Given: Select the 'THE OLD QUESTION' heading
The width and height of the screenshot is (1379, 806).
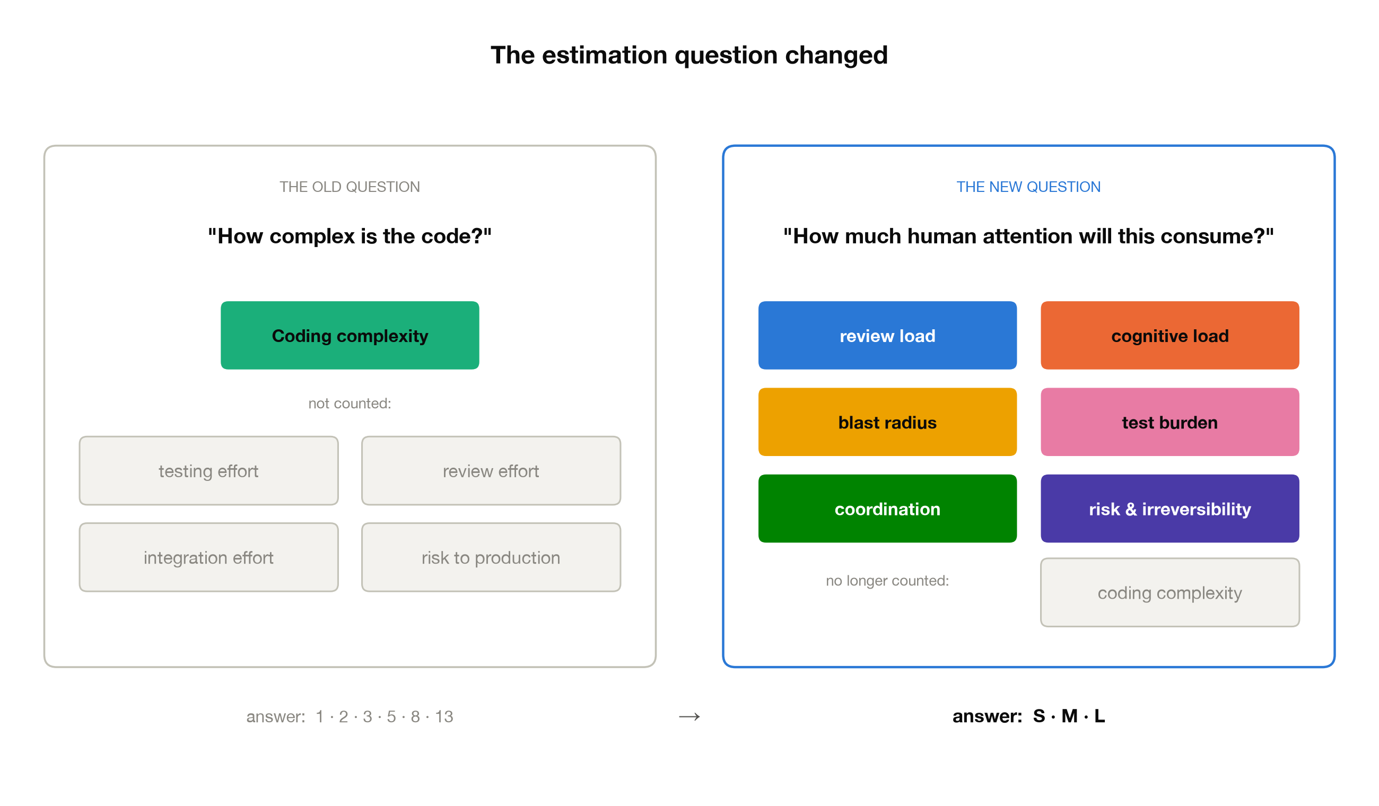Looking at the screenshot, I should (x=350, y=187).
